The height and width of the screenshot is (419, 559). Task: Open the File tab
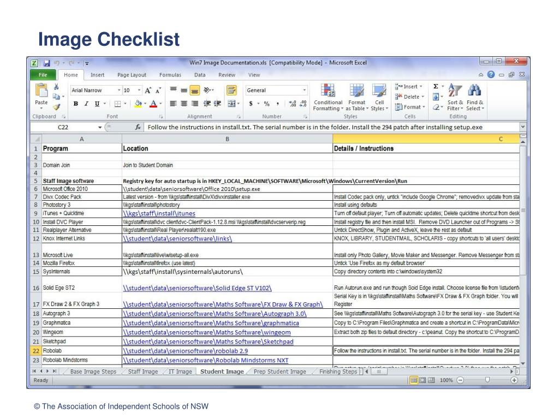pyautogui.click(x=43, y=75)
